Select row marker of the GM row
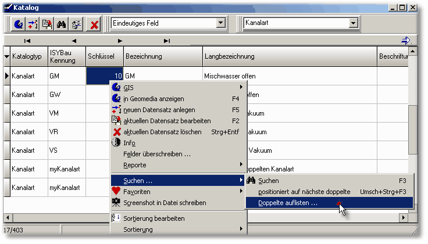 [7, 76]
